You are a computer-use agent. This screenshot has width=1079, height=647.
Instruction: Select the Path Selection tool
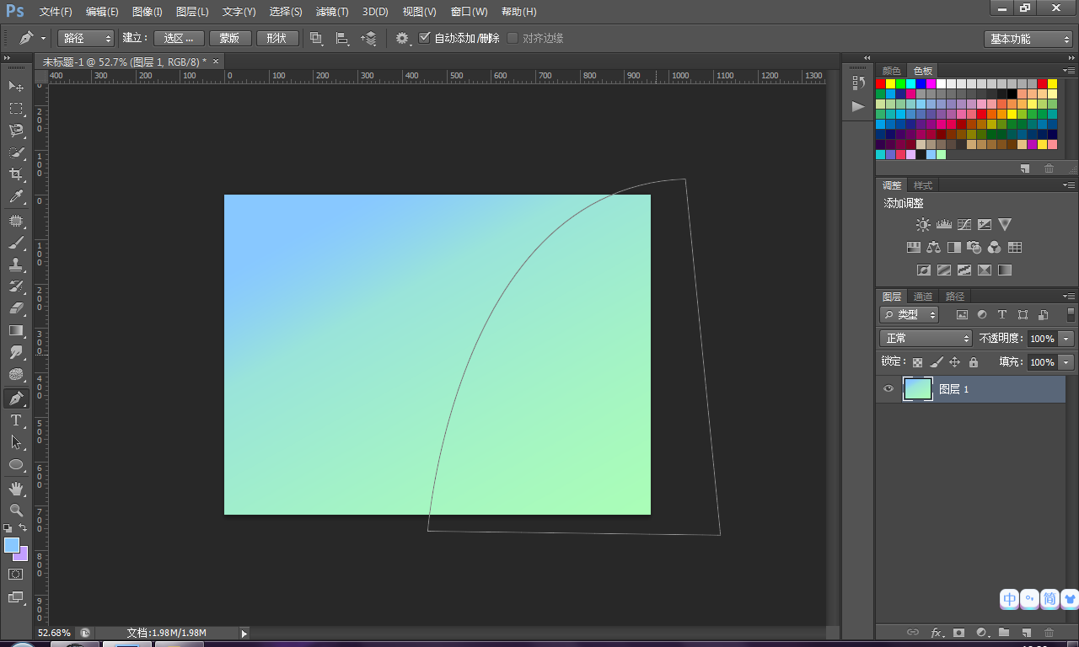pyautogui.click(x=16, y=441)
